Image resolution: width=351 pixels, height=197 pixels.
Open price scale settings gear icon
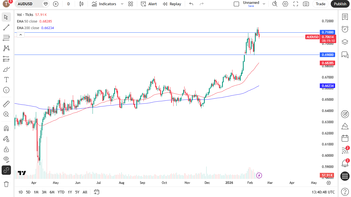[x=329, y=183]
